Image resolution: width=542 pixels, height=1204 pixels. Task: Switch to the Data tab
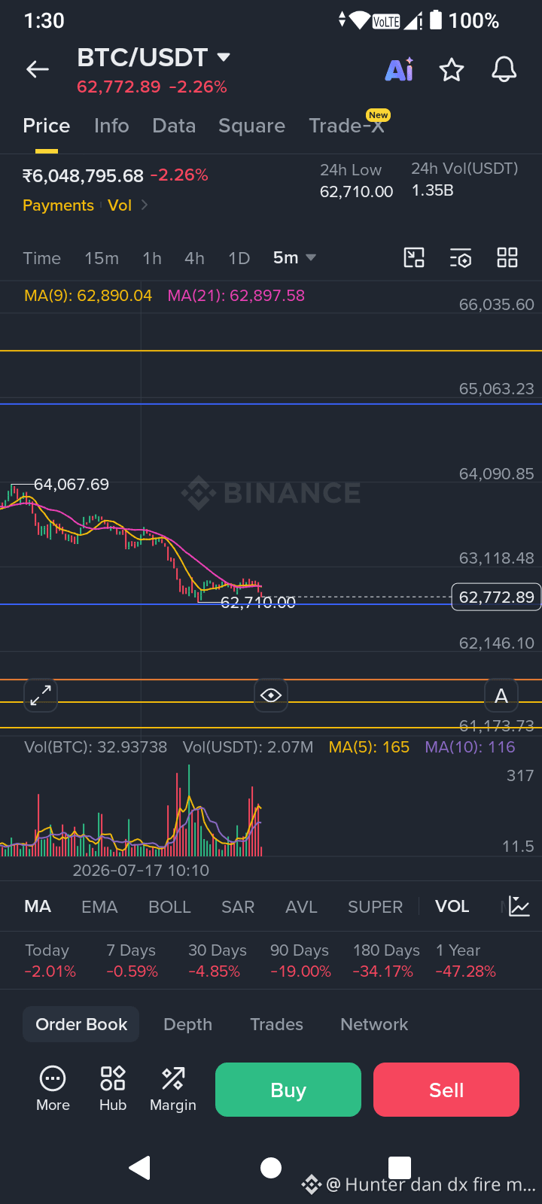(174, 126)
